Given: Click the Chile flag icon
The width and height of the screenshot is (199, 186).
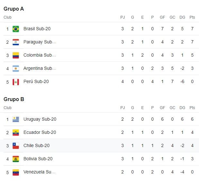Looking at the screenshot, I should (16, 146).
